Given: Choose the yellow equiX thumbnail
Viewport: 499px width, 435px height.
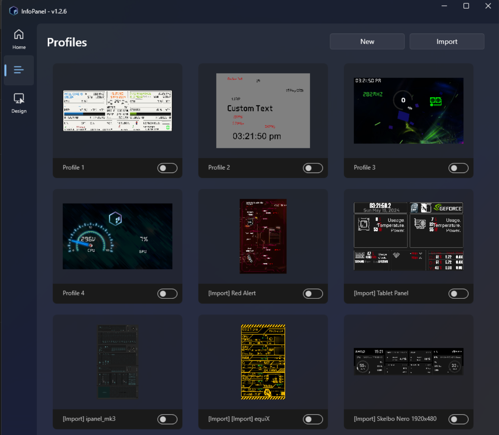Looking at the screenshot, I should [x=263, y=362].
